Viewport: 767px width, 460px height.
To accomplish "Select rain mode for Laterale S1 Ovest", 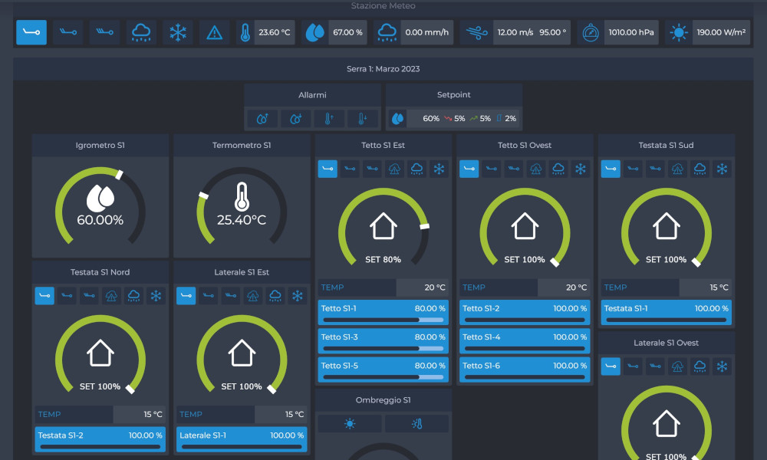I will (700, 366).
